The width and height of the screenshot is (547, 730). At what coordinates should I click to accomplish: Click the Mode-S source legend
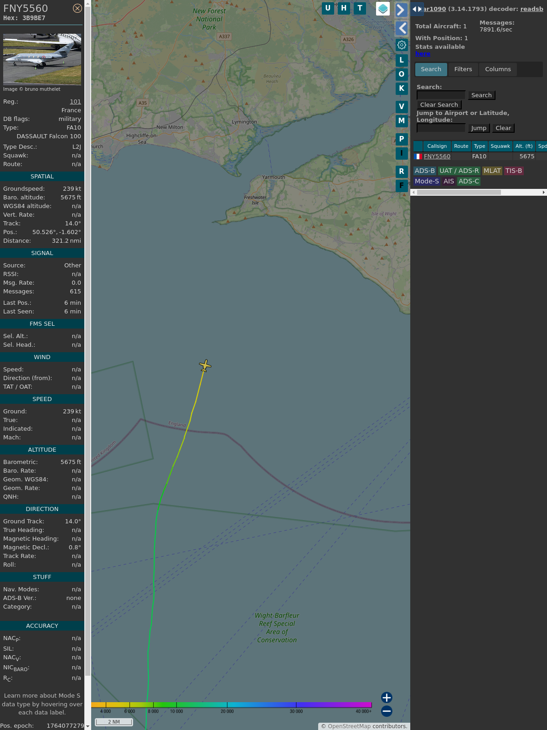tap(427, 182)
